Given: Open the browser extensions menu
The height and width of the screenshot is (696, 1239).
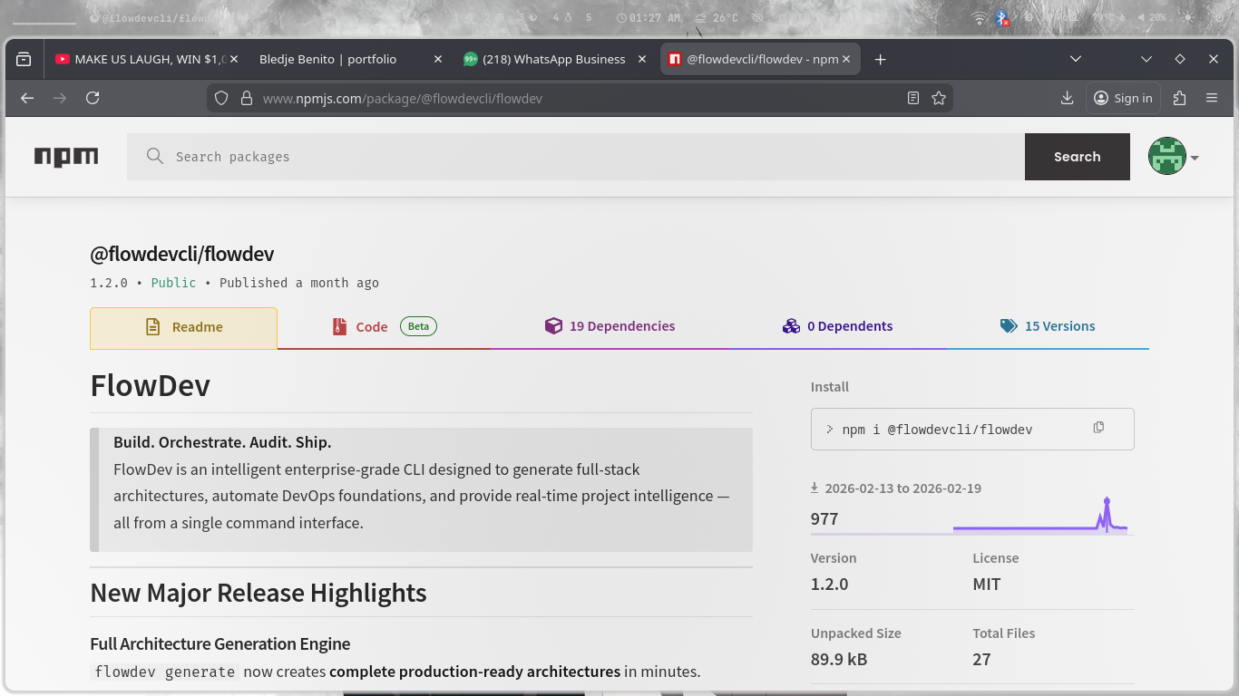Looking at the screenshot, I should coord(1179,98).
